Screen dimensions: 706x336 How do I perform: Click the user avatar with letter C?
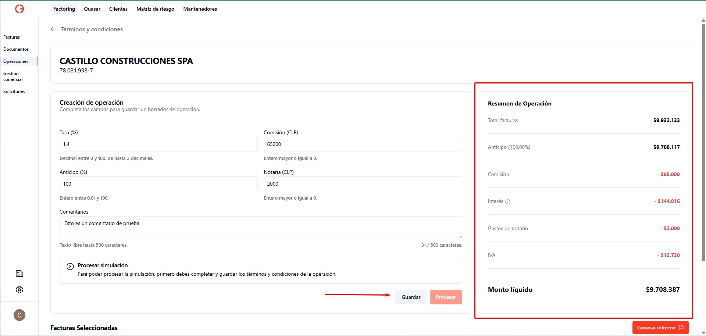19,315
